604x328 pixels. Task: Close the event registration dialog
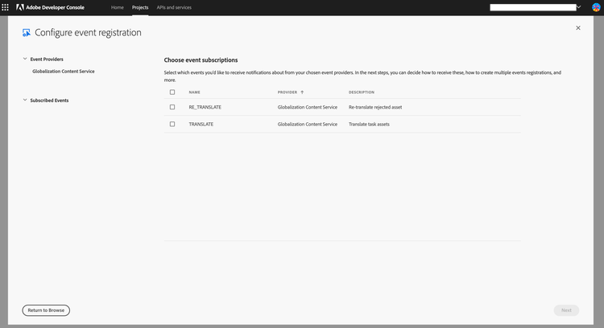(577, 27)
